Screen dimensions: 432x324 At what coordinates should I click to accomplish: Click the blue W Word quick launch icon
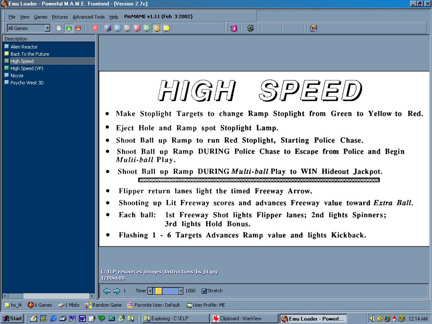[x=82, y=319]
